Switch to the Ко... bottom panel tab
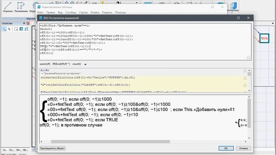The image size is (276, 155). [x=12, y=150]
